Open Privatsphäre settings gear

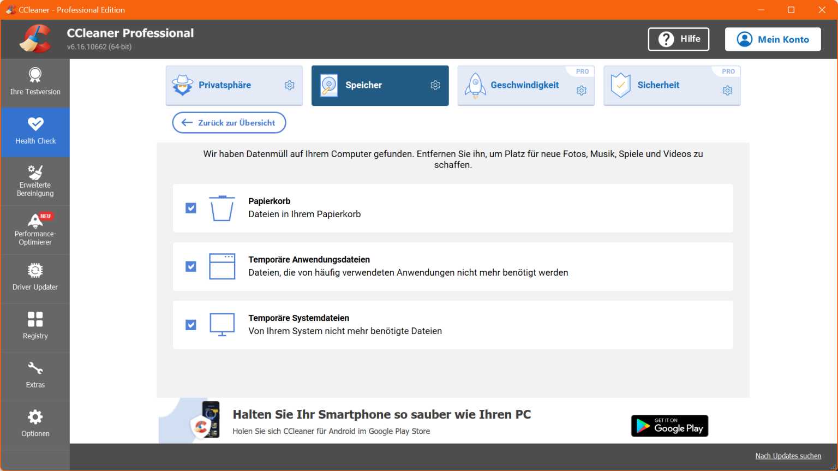[x=289, y=85]
